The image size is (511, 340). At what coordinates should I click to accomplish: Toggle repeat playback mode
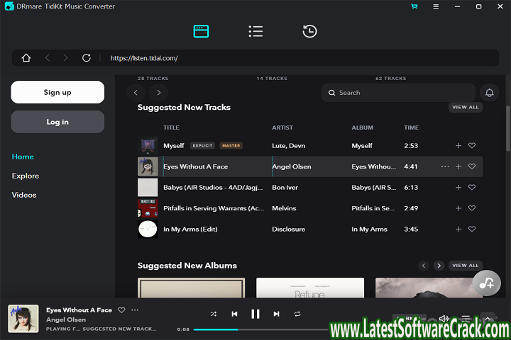[x=297, y=314]
